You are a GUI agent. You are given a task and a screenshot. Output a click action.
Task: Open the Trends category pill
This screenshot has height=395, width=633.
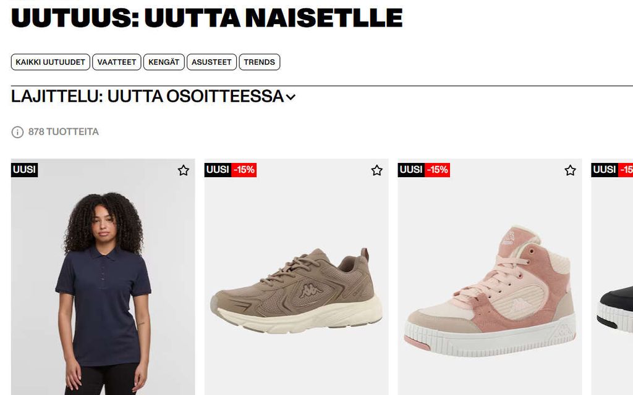pos(259,62)
